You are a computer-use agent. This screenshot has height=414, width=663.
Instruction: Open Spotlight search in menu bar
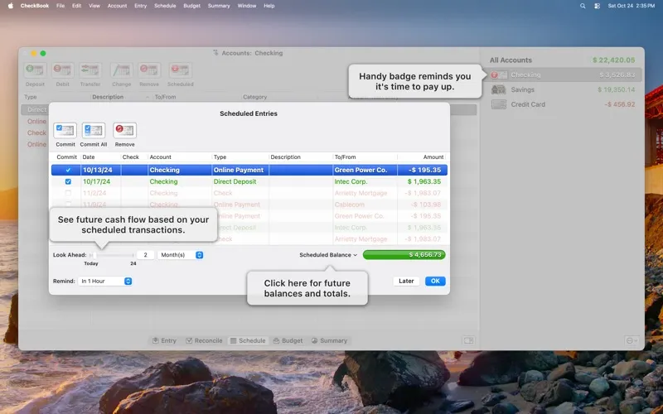[583, 6]
